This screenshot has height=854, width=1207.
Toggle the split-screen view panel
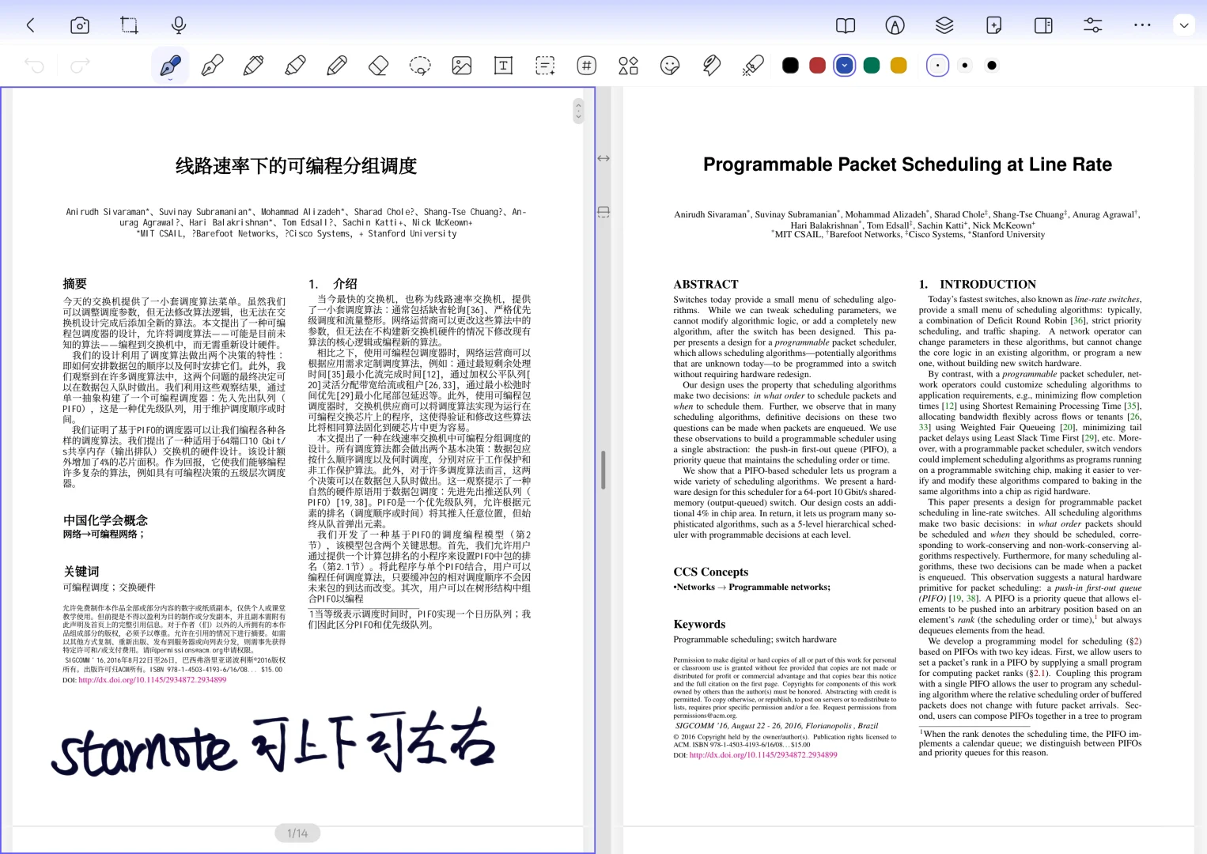[1042, 25]
